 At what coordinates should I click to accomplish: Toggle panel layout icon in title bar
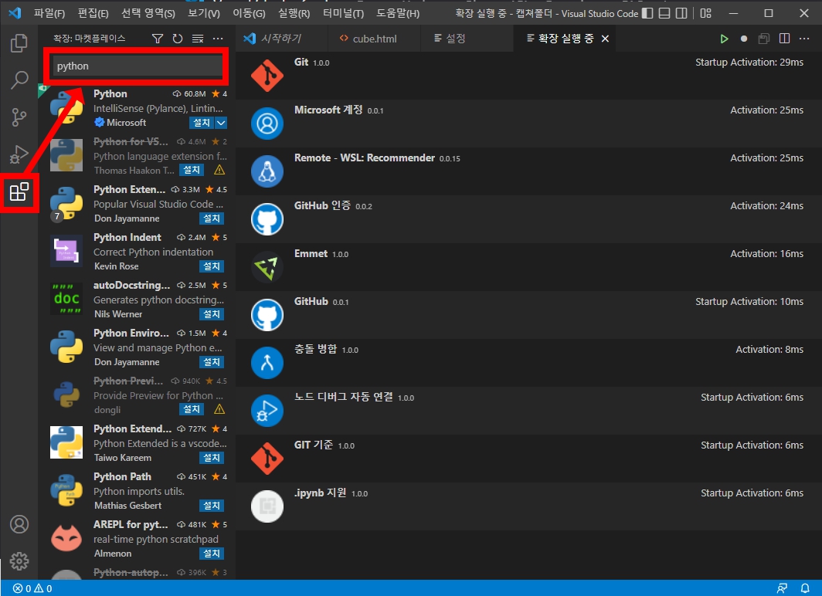(x=664, y=14)
